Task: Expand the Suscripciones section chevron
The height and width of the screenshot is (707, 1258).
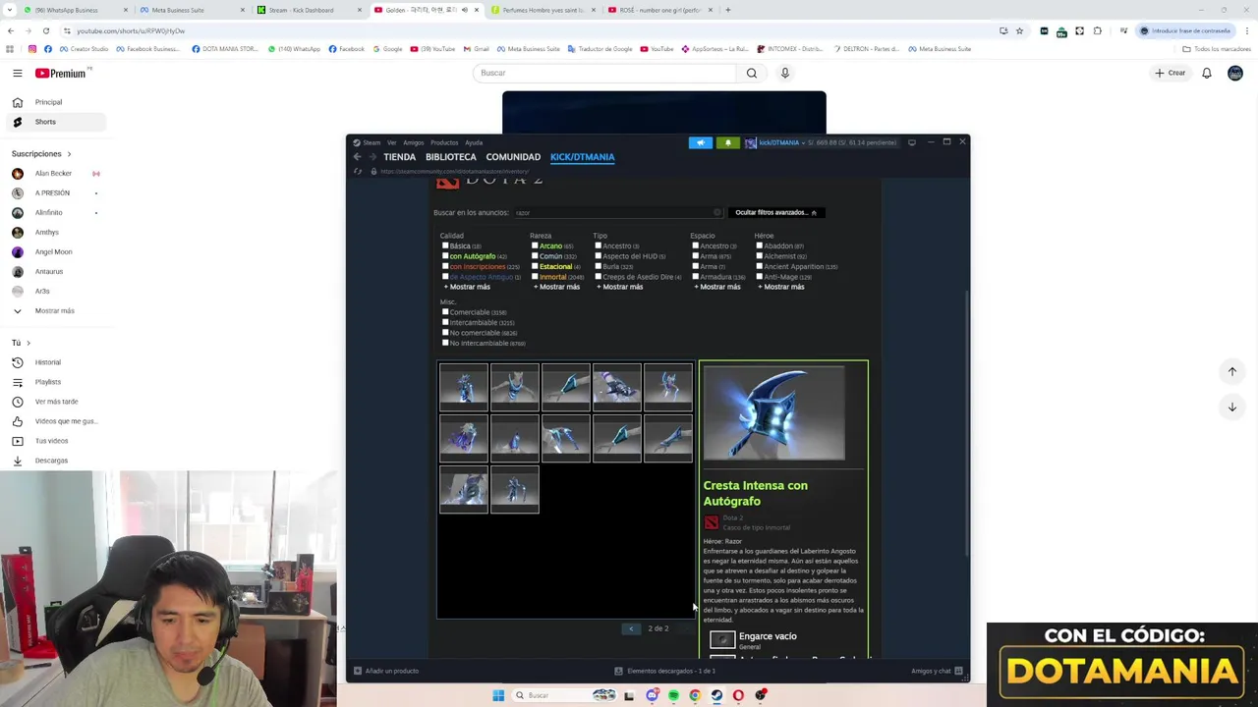Action: click(x=69, y=154)
